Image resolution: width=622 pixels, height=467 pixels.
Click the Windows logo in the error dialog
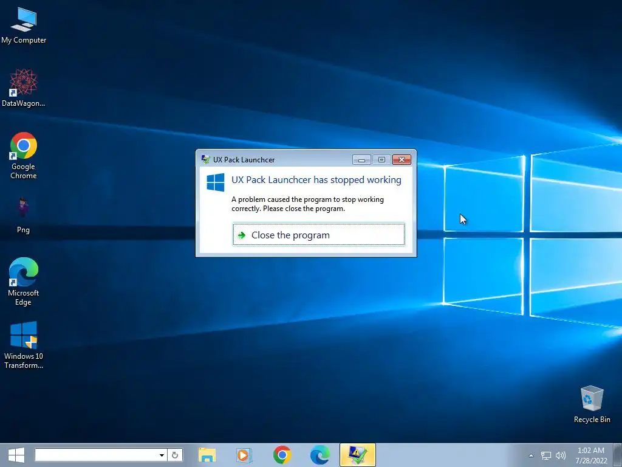(x=216, y=182)
